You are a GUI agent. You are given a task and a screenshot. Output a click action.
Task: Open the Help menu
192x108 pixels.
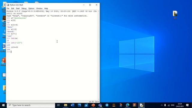pos(46,8)
